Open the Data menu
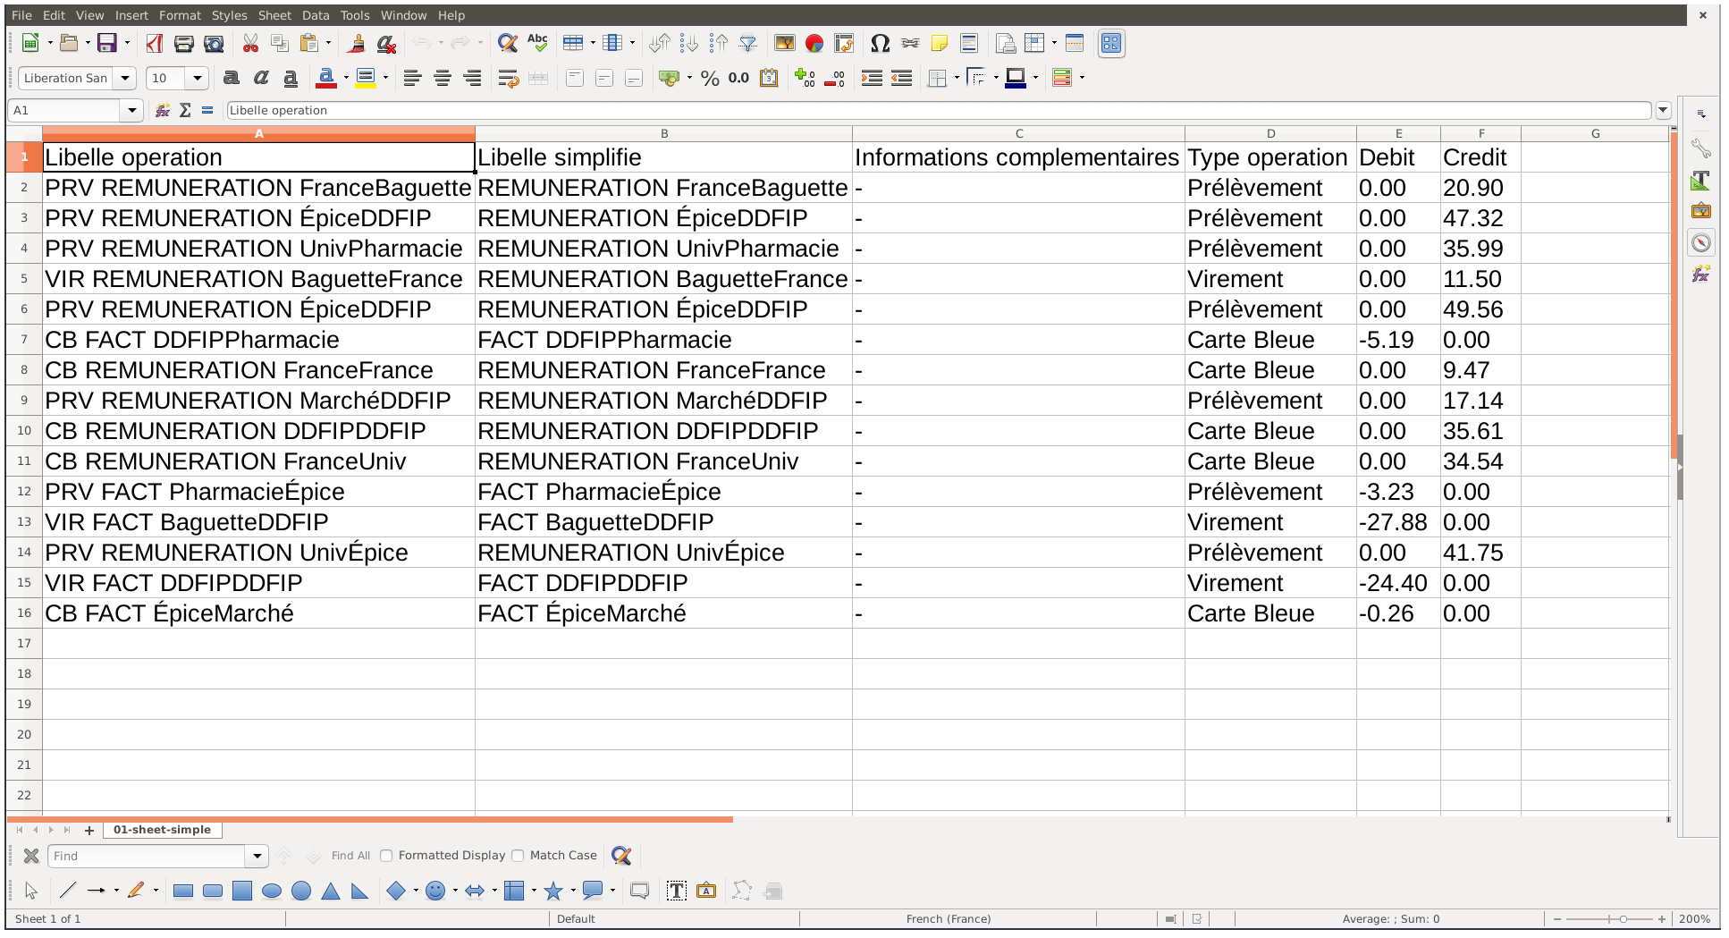The width and height of the screenshot is (1729, 938). point(315,15)
